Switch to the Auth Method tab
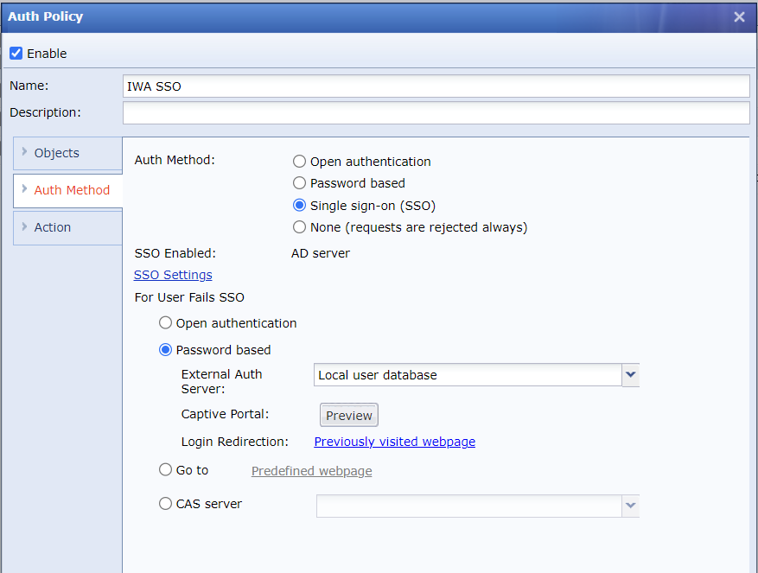The height and width of the screenshot is (573, 758). pos(72,190)
